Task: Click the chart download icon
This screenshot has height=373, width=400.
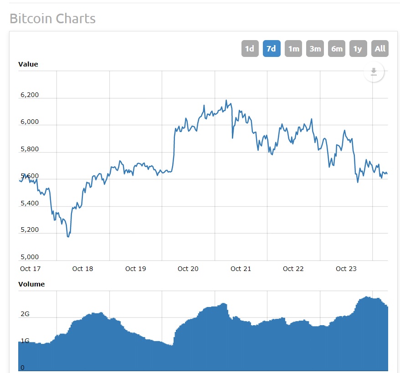Action: 374,72
